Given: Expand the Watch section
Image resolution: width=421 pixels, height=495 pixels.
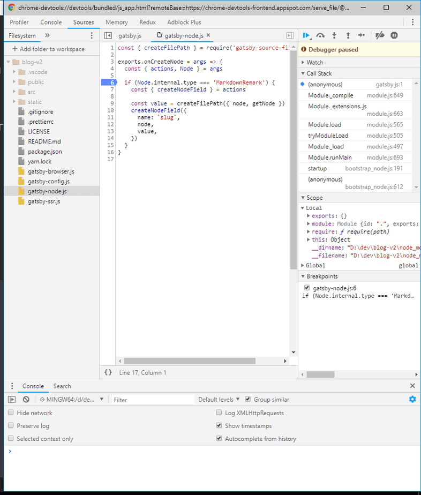Looking at the screenshot, I should point(314,63).
